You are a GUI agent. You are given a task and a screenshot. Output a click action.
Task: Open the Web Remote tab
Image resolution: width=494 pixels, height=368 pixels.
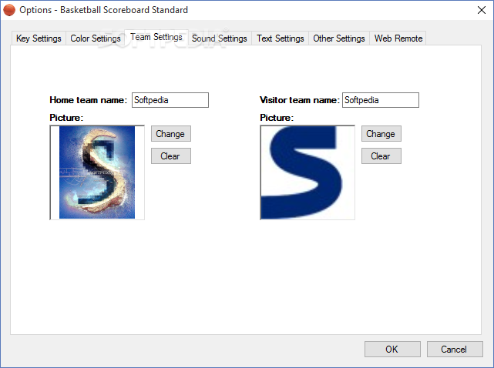pyautogui.click(x=398, y=38)
